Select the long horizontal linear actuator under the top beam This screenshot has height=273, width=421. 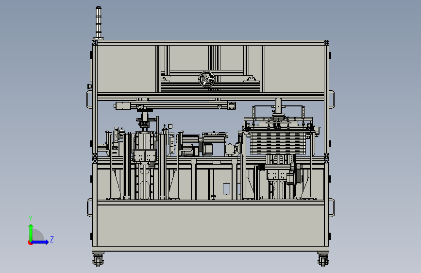[176, 105]
